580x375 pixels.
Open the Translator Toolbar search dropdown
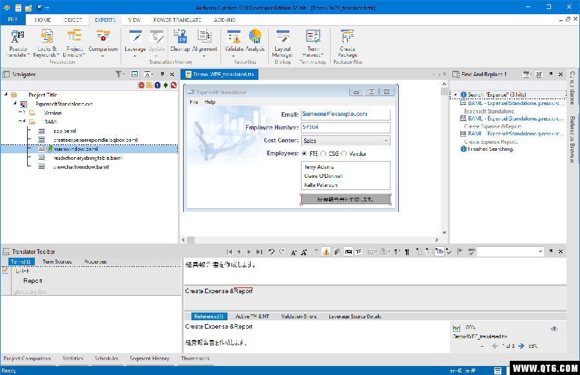[540, 251]
